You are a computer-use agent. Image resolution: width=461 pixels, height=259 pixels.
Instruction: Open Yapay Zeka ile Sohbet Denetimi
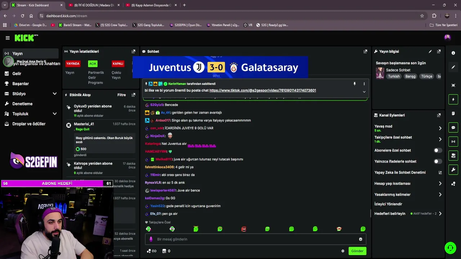tap(408, 173)
